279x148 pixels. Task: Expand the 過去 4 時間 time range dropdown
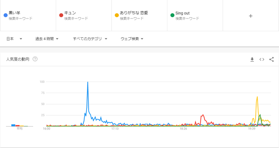[47, 39]
